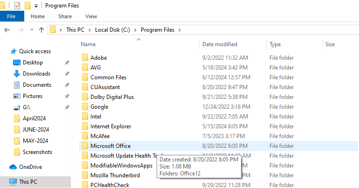
Task: Expand chevron after This PC breadcrumb
Action: click(x=90, y=30)
